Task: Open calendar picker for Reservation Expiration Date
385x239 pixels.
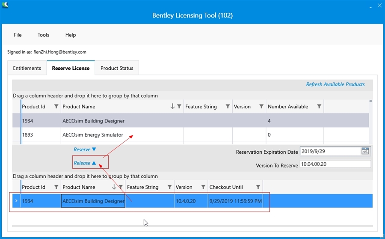Action: (365, 151)
